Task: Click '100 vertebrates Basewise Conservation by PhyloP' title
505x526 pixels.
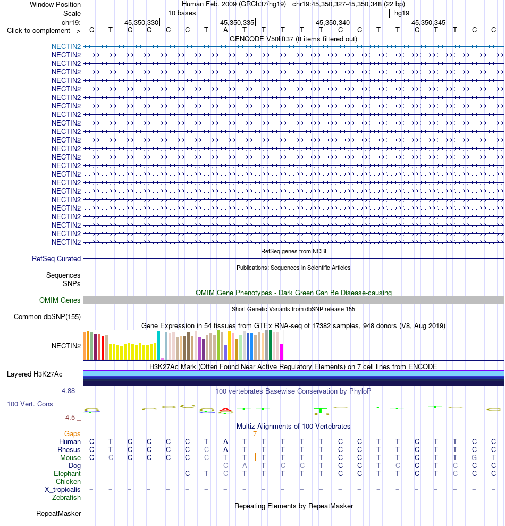Action: coord(293,391)
